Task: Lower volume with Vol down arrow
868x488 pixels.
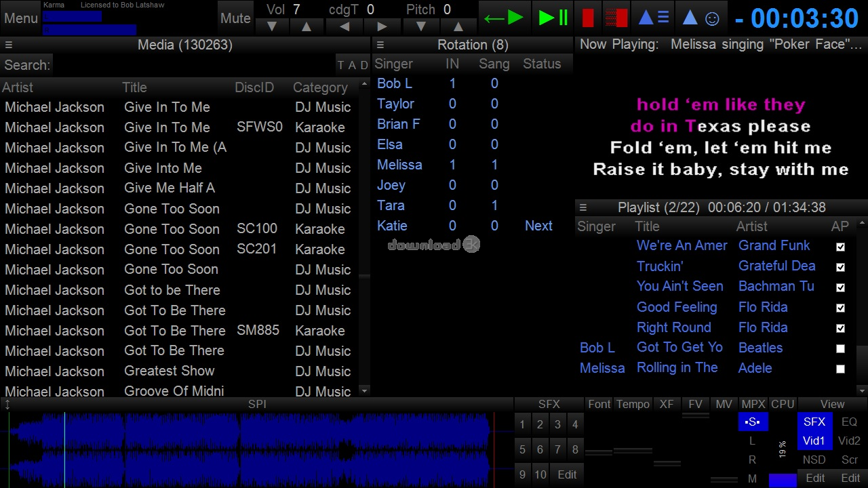Action: pyautogui.click(x=272, y=27)
